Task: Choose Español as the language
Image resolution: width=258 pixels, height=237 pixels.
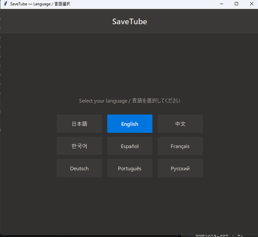Action: 130,146
